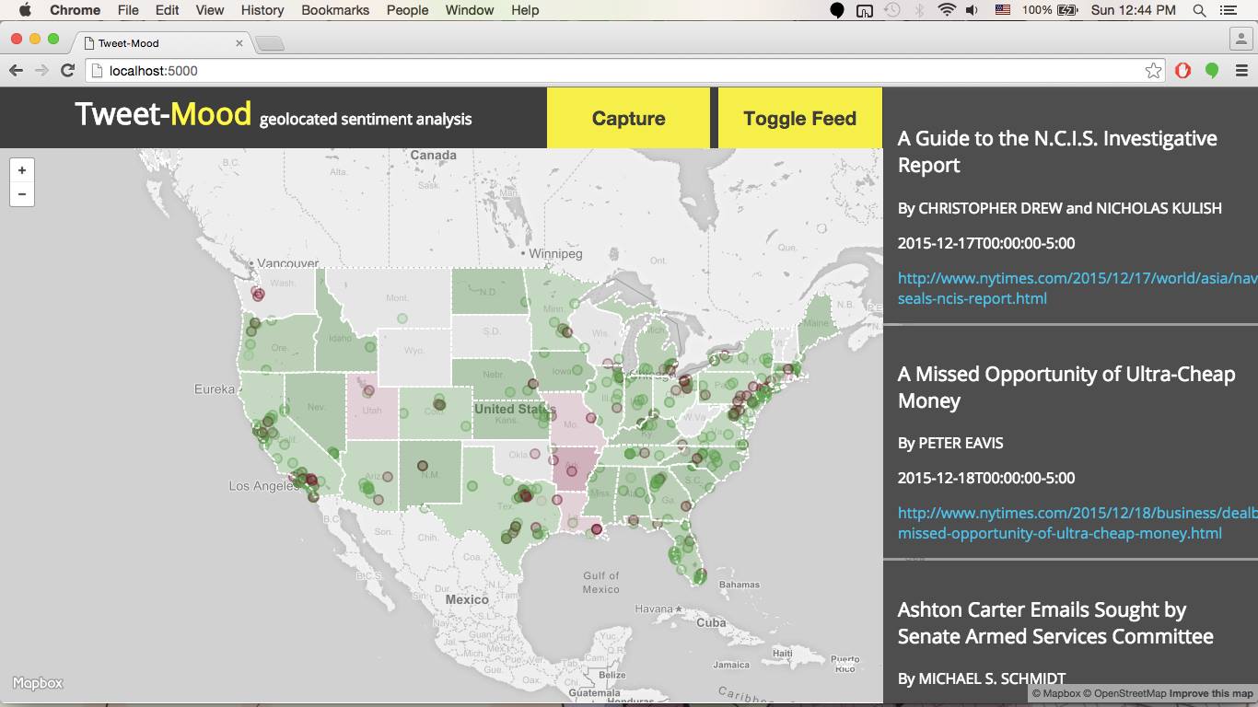
Task: Click the black speech bubble menu bar icon
Action: click(837, 10)
